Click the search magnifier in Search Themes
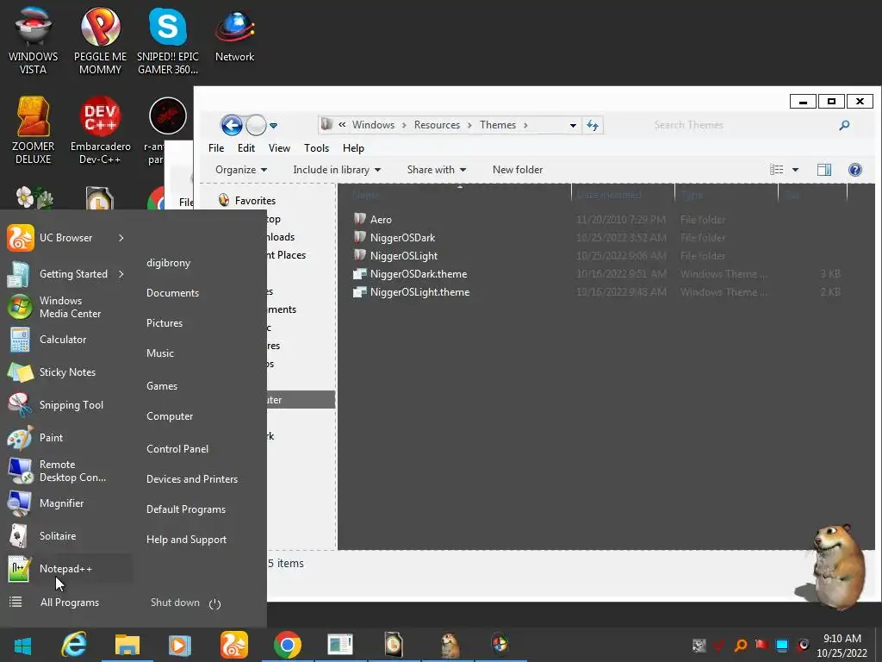Image resolution: width=882 pixels, height=662 pixels. (844, 125)
